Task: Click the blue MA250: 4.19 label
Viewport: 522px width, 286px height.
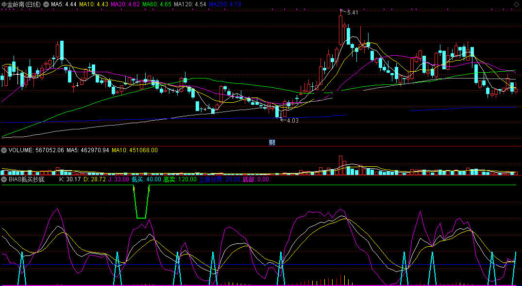Action: click(x=225, y=4)
